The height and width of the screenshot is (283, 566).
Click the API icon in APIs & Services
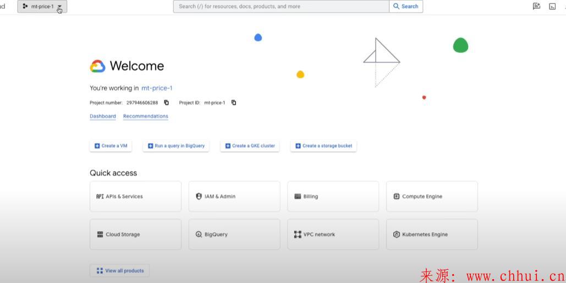coord(100,196)
